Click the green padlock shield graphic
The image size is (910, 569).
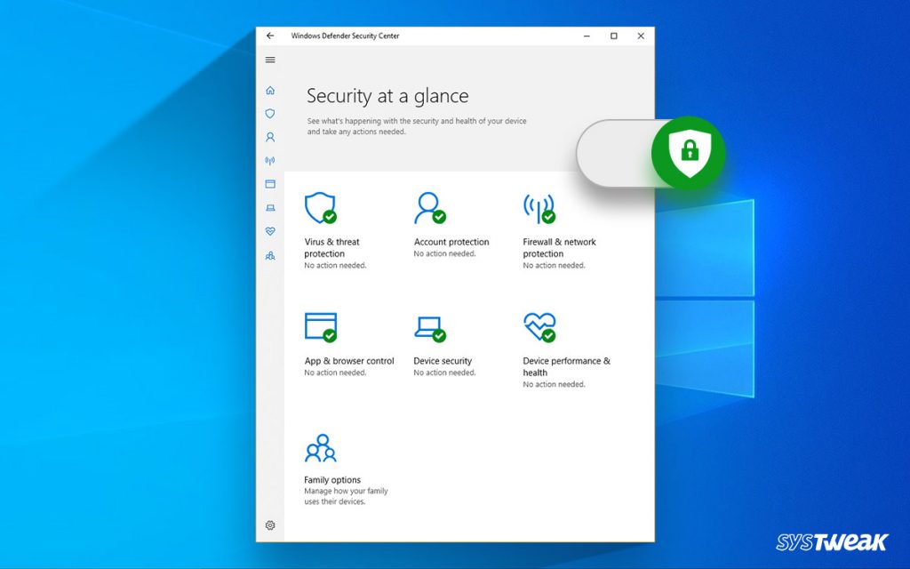[690, 151]
